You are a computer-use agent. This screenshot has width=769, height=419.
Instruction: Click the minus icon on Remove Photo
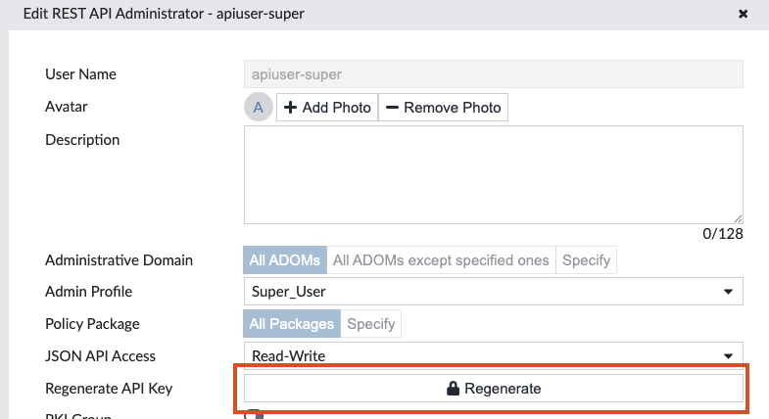point(392,108)
